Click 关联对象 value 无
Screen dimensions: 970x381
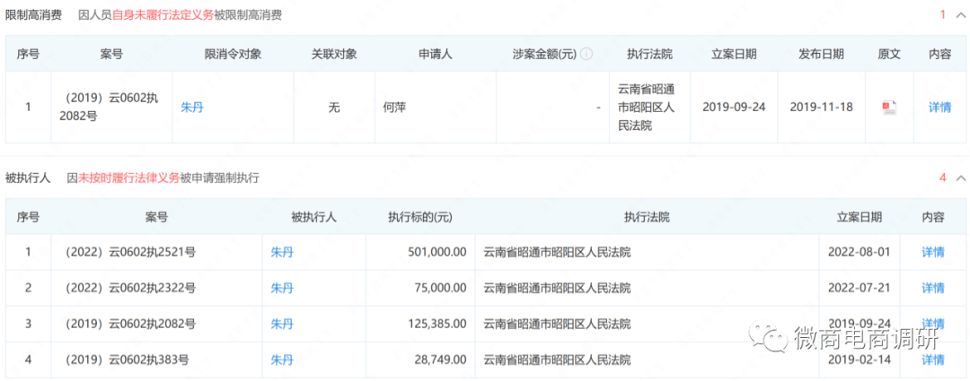click(x=334, y=108)
